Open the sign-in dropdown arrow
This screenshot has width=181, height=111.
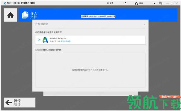(x=125, y=3)
